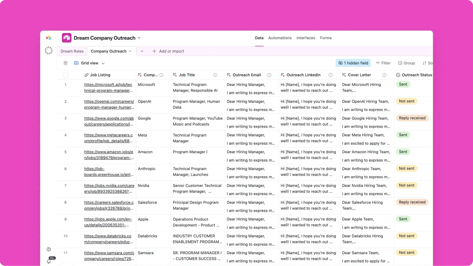This screenshot has width=473, height=266.
Task: Click the plus icon for Add or import
Action: (x=154, y=51)
